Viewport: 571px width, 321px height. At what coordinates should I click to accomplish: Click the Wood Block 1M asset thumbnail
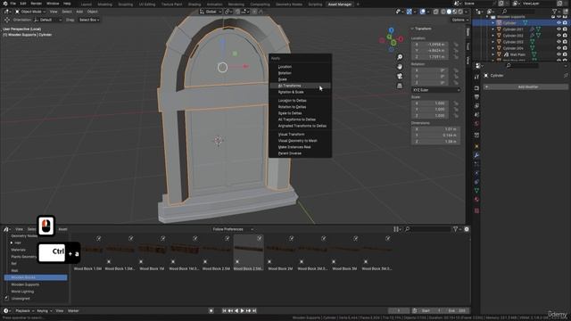coord(152,253)
